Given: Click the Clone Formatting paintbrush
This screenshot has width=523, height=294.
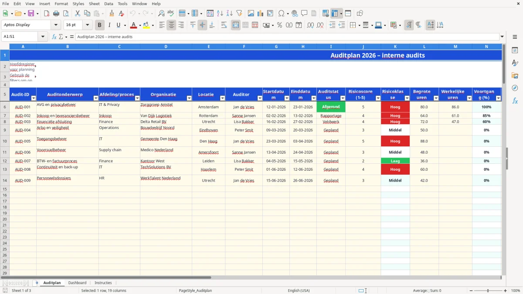Looking at the screenshot, I should pos(112,14).
